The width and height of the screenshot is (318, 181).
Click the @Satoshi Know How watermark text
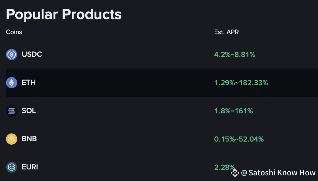click(279, 173)
